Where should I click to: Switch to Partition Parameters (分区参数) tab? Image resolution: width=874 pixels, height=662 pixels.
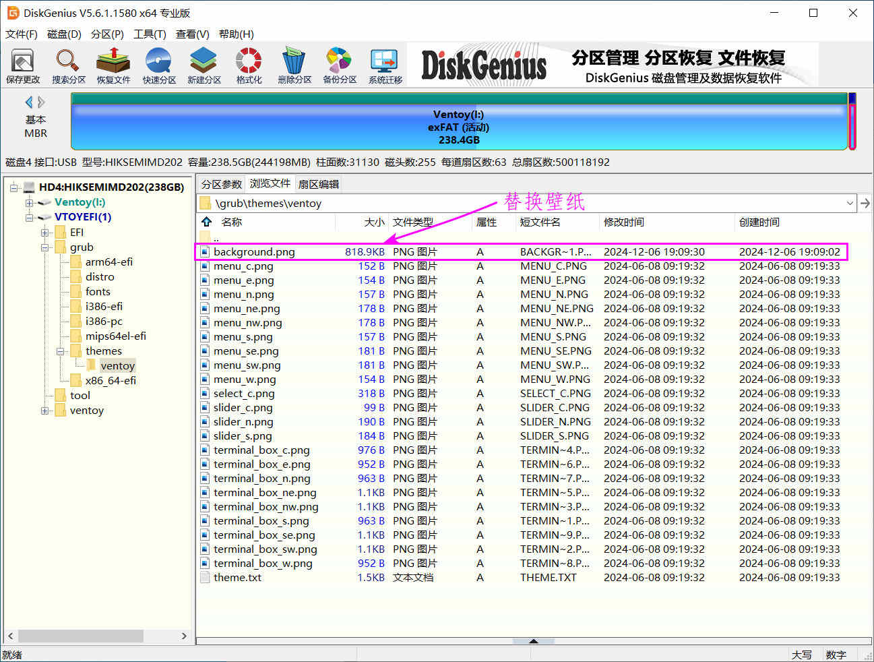click(x=221, y=184)
